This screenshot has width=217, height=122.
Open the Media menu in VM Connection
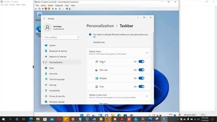pyautogui.click(x=51, y=5)
